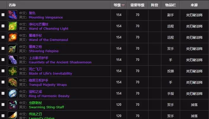Click the Wand of the Demonsoul icon

click(13, 37)
